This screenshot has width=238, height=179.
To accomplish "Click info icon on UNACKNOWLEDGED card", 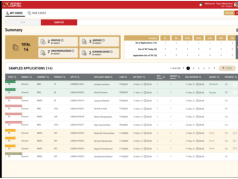I will pos(73,51).
